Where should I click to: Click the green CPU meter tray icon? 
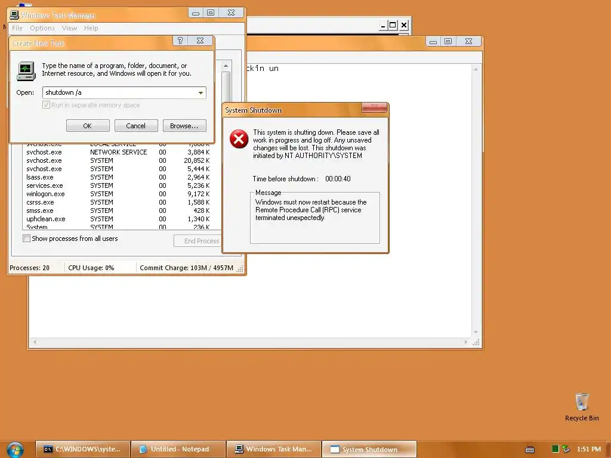(556, 449)
